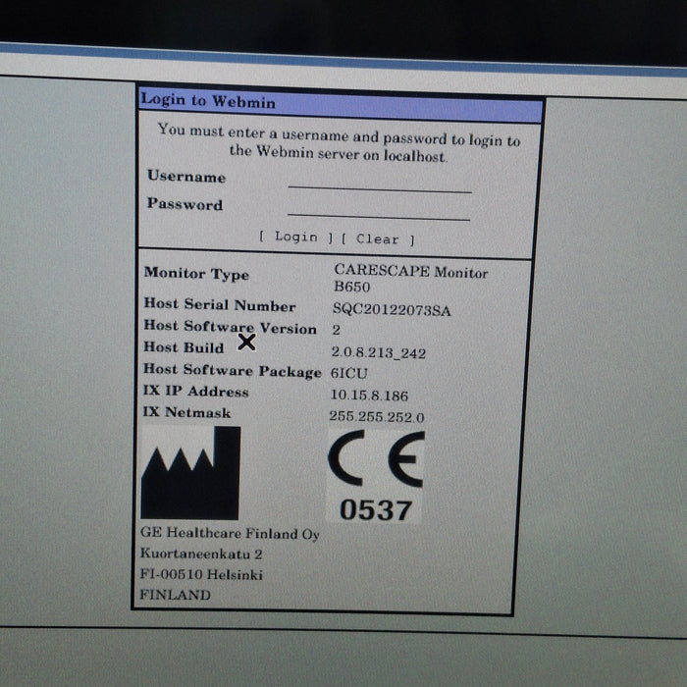This screenshot has height=687, width=687.
Task: Click the 'Host Build' label
Action: pyautogui.click(x=184, y=347)
